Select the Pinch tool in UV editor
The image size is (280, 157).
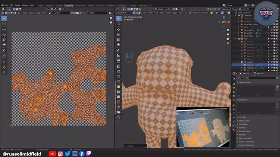point(4,72)
